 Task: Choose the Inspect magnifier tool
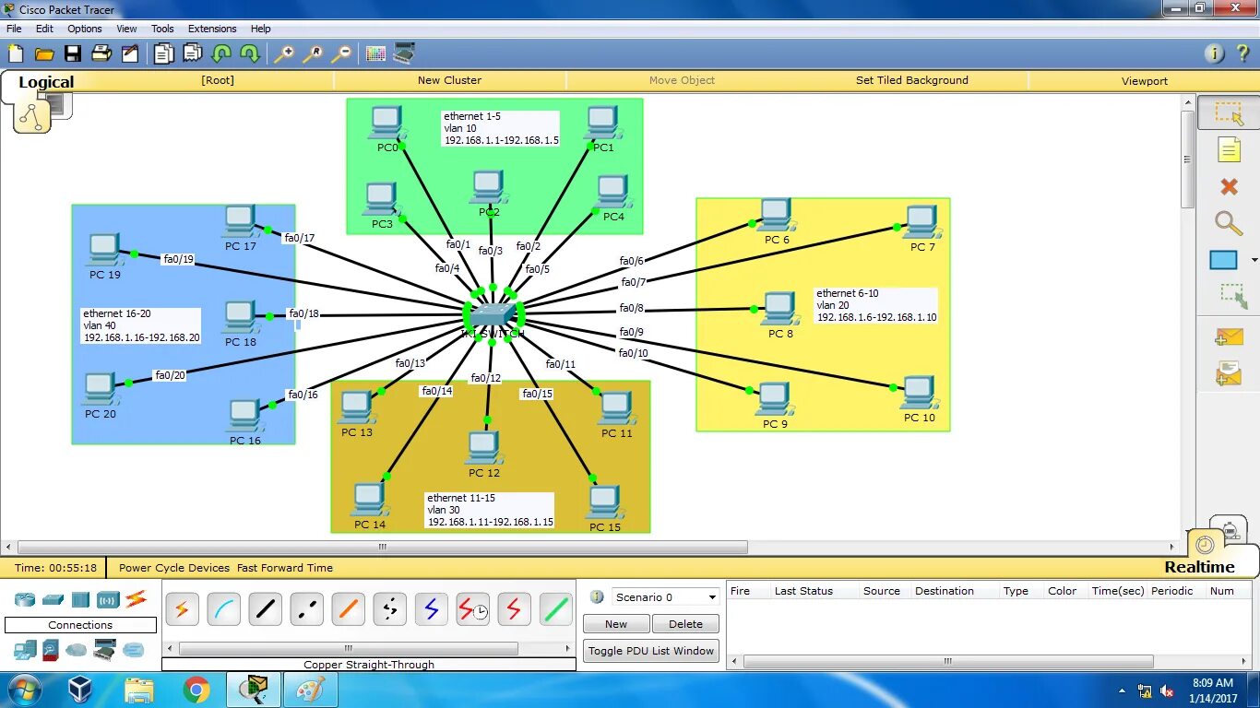click(x=1228, y=222)
